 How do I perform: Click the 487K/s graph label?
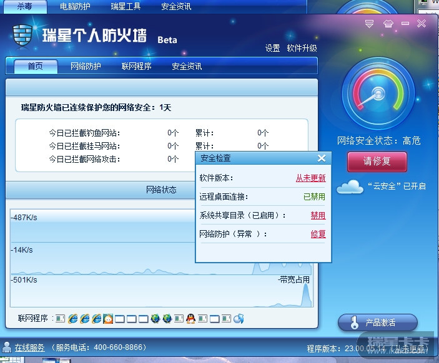click(x=24, y=218)
